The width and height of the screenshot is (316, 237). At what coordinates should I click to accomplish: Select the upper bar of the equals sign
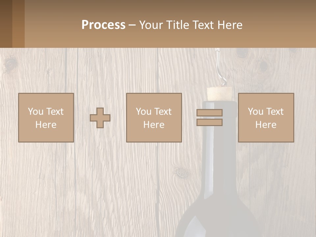(x=209, y=113)
